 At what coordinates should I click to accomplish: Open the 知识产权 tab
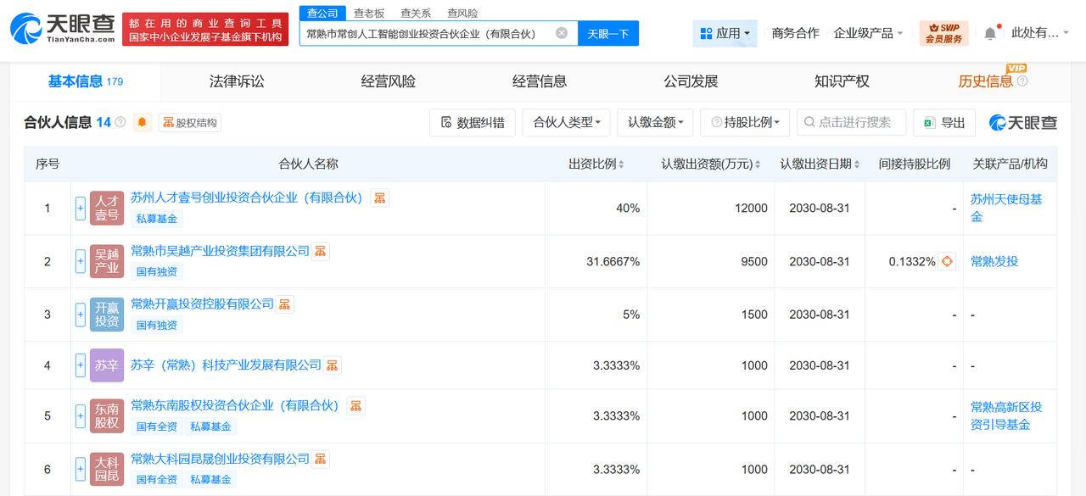[x=842, y=81]
